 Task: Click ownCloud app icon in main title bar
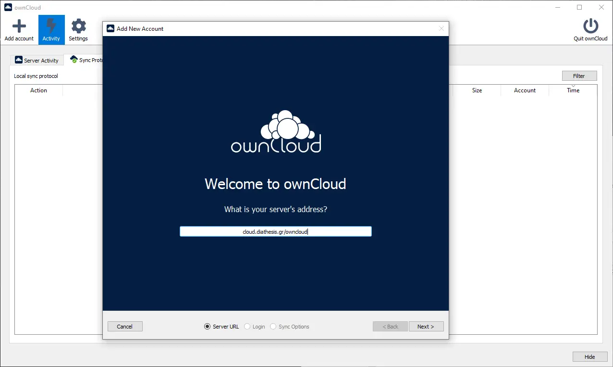pyautogui.click(x=8, y=7)
